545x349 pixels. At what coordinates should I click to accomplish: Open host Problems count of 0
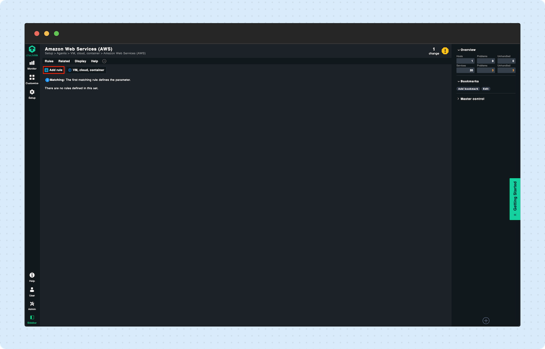point(486,61)
